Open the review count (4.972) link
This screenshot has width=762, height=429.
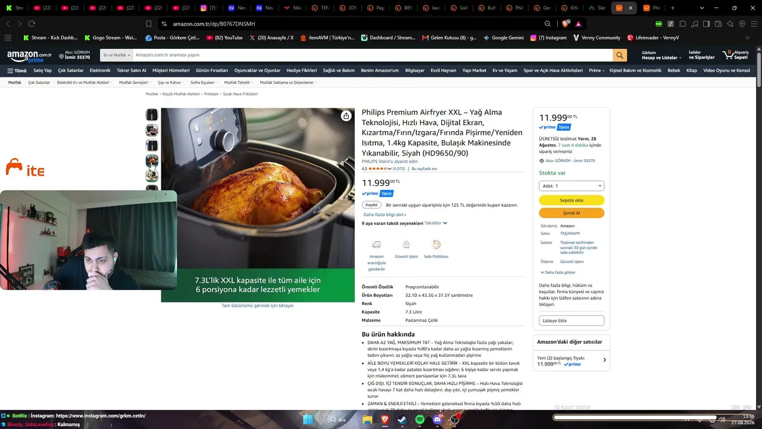[x=399, y=169]
